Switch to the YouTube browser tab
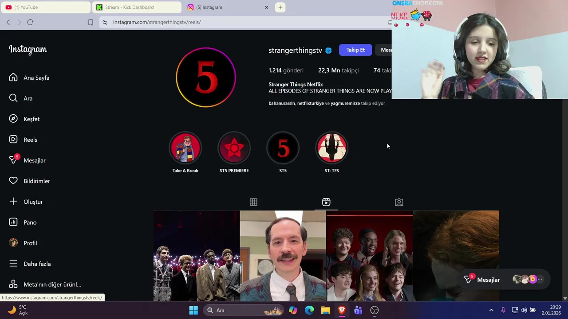The image size is (568, 319). click(45, 7)
